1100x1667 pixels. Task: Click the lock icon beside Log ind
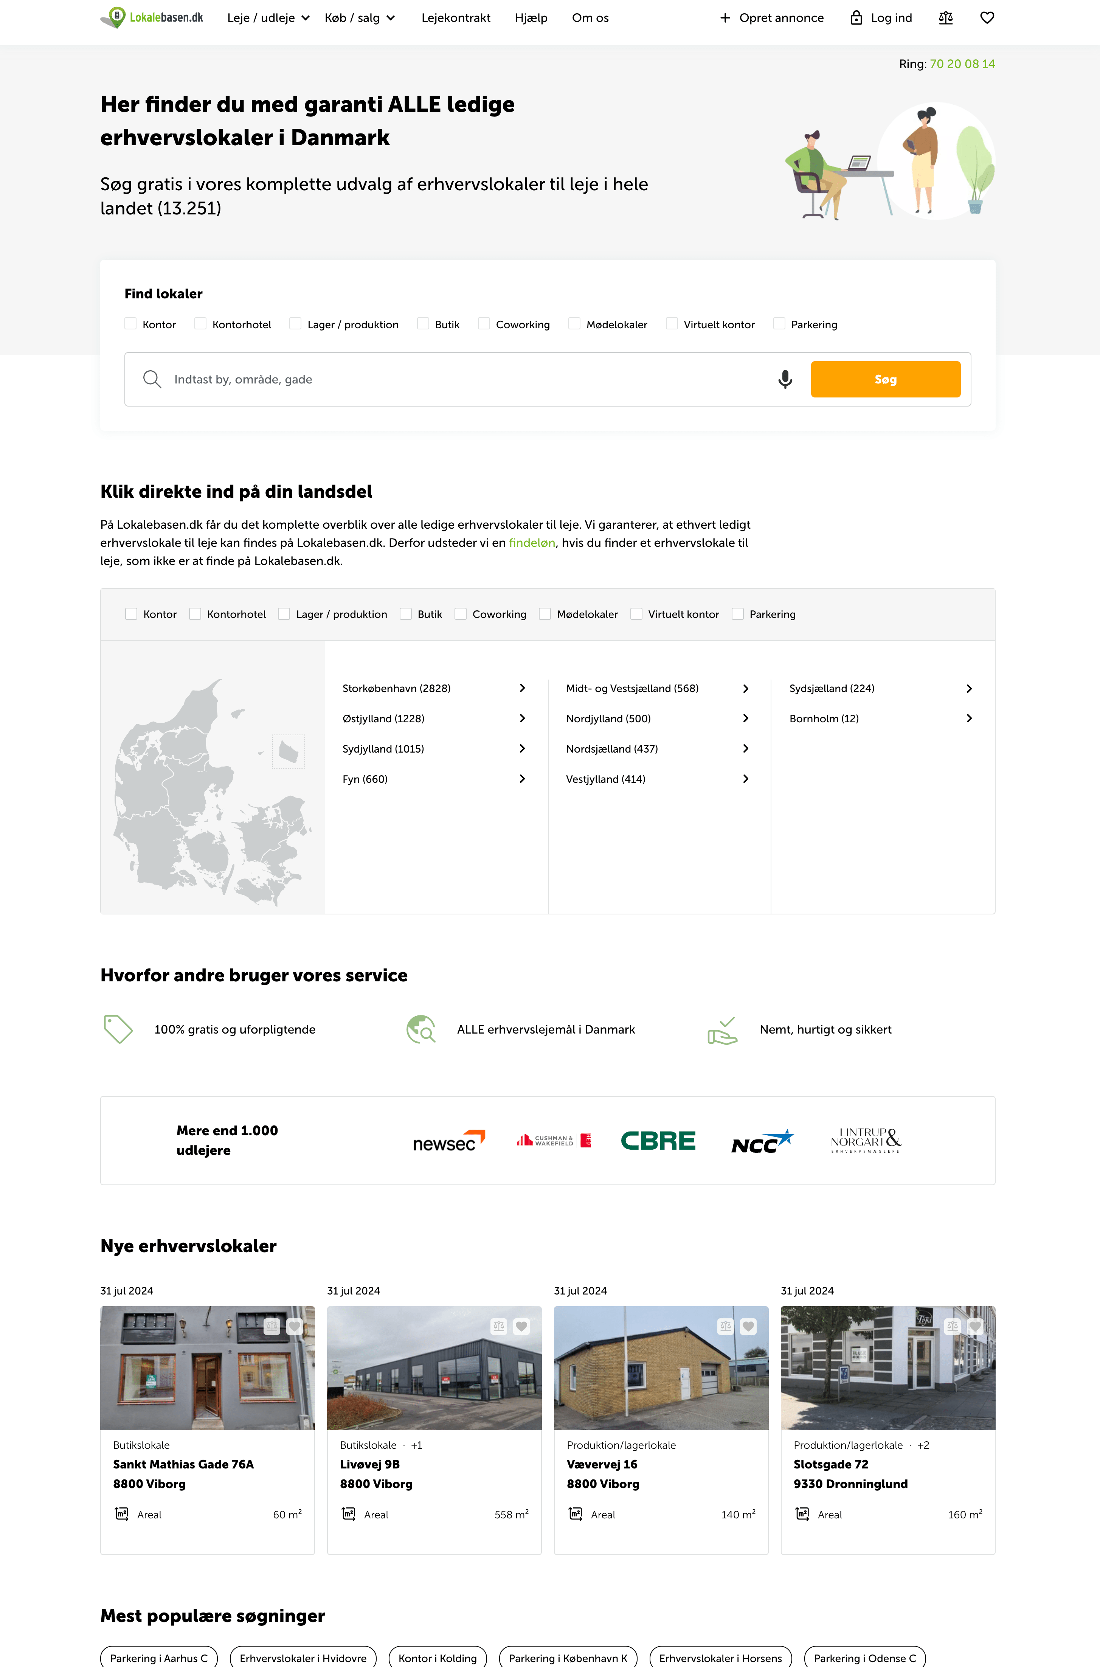pyautogui.click(x=856, y=18)
